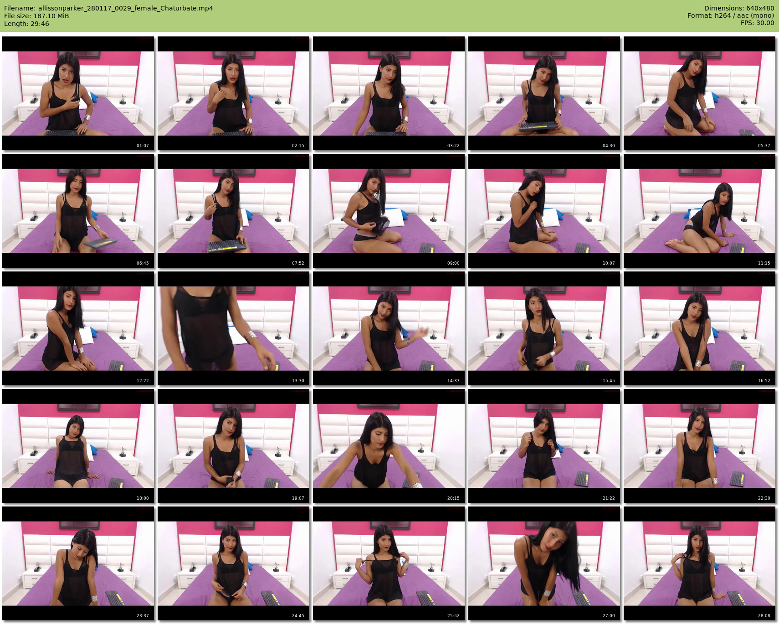
Task: Open the 10:07 video frame
Action: (544, 211)
